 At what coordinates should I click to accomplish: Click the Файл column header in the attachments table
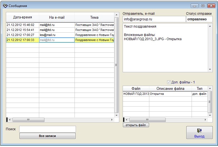click(x=136, y=89)
